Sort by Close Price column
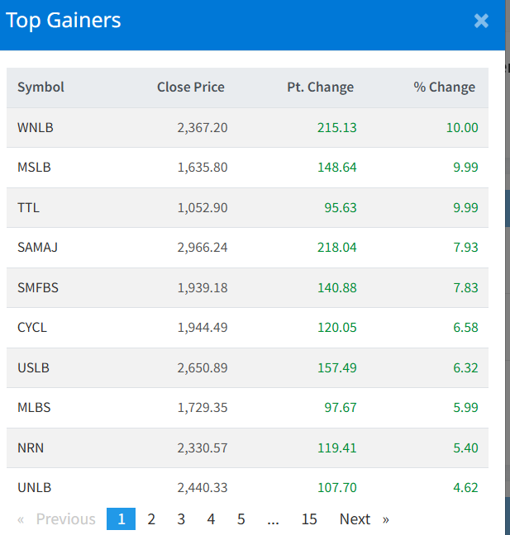 click(x=190, y=88)
